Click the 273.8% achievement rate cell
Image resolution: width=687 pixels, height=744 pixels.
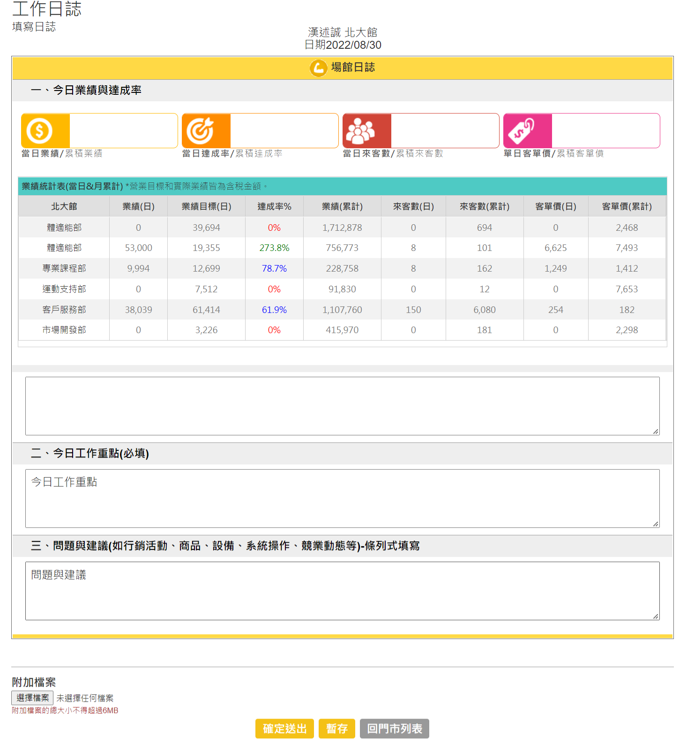coord(274,248)
